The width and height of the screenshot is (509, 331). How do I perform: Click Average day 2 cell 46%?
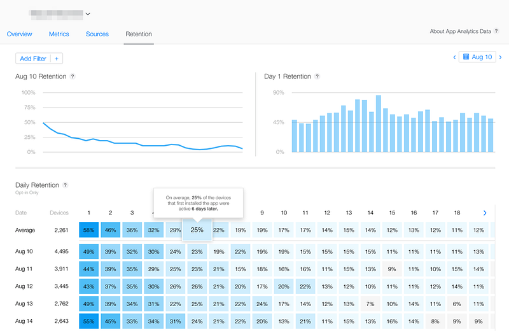coord(110,230)
